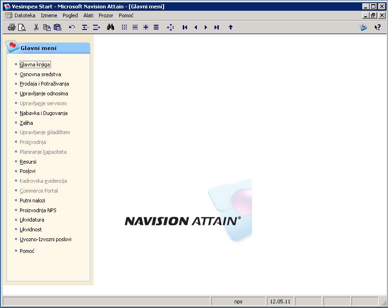Click the field filter dotted-grid icon
This screenshot has width=388, height=308.
tap(124, 27)
